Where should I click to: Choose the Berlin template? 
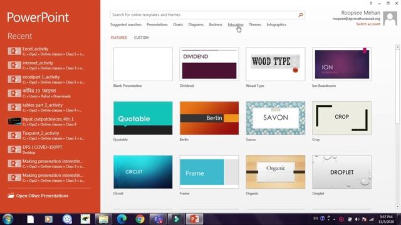209,118
